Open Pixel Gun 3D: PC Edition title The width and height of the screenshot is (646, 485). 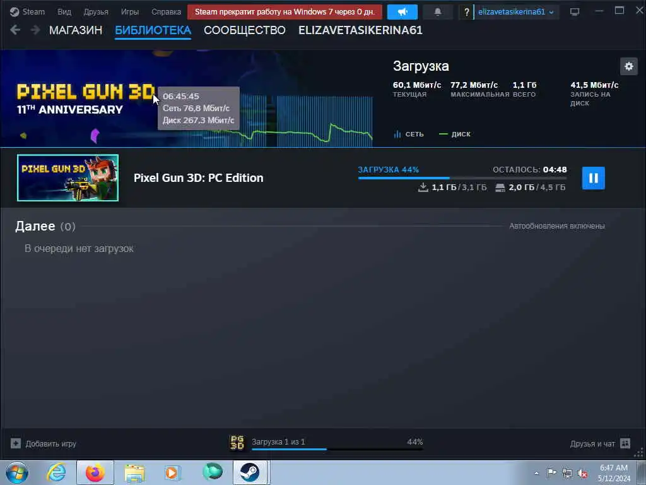(199, 177)
